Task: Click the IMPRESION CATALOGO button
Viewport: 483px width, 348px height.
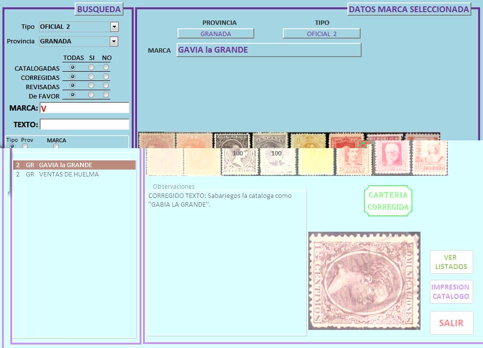Action: click(x=451, y=291)
